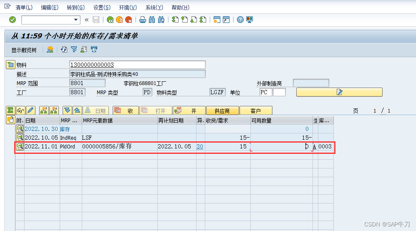
Task: Click the Print icon
Action: tap(142, 20)
